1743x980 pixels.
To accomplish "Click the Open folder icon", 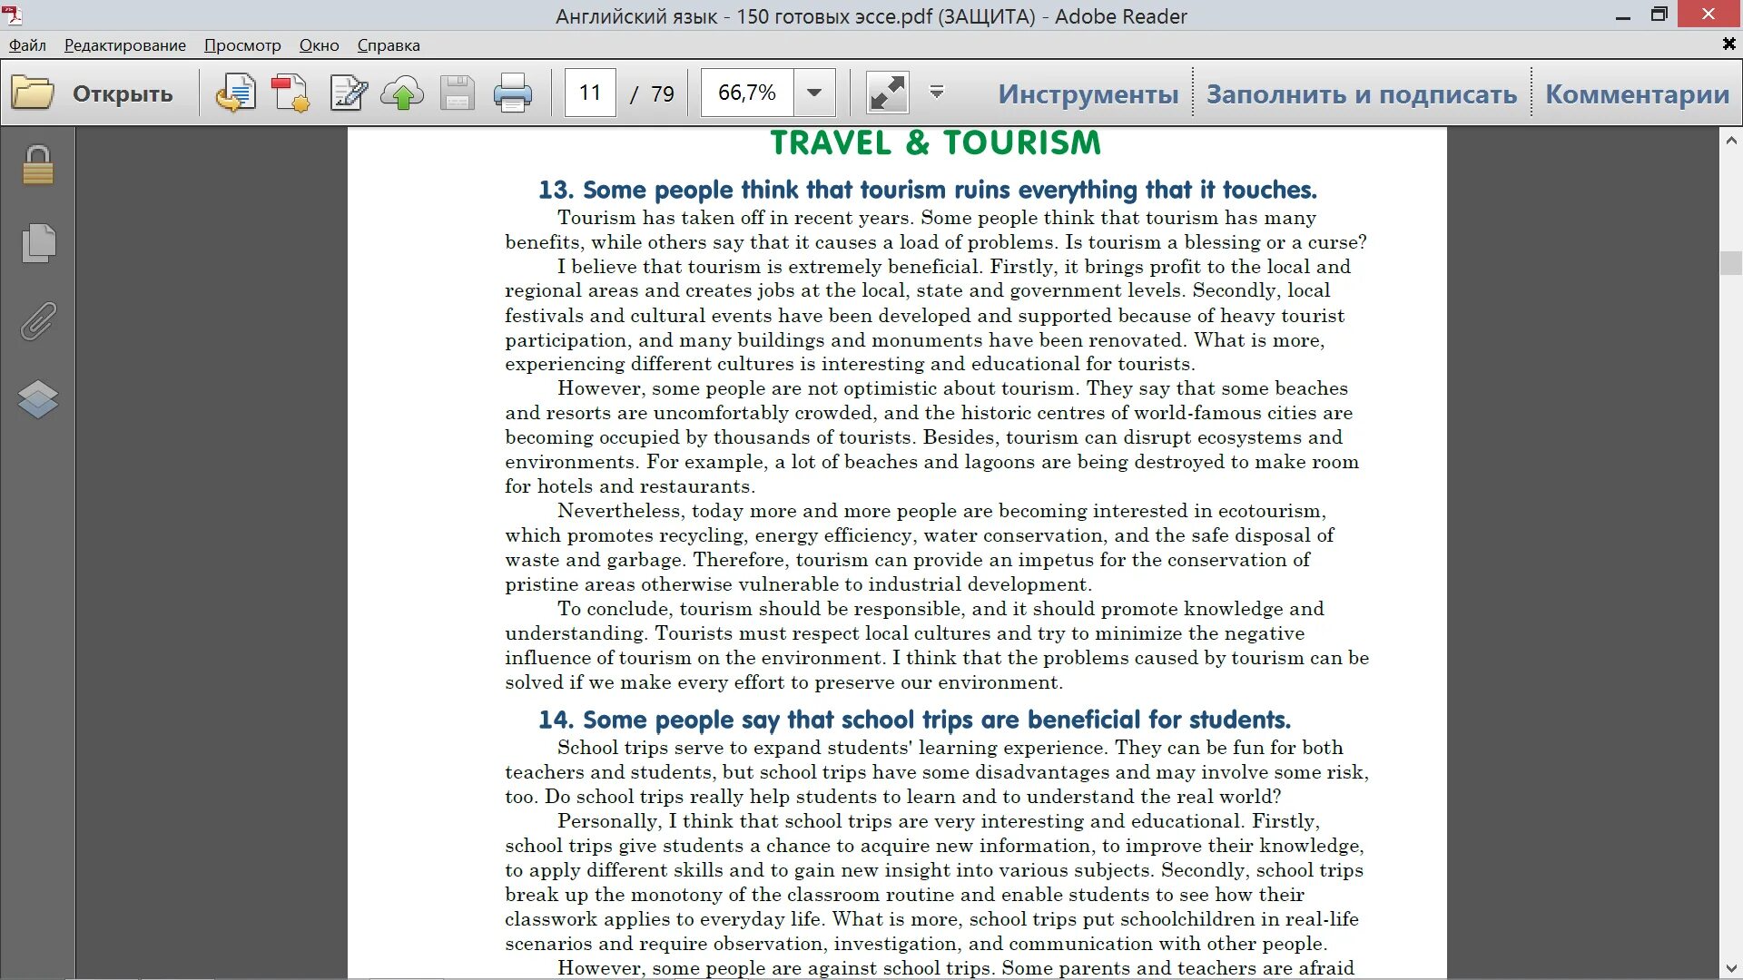I will click(x=33, y=93).
